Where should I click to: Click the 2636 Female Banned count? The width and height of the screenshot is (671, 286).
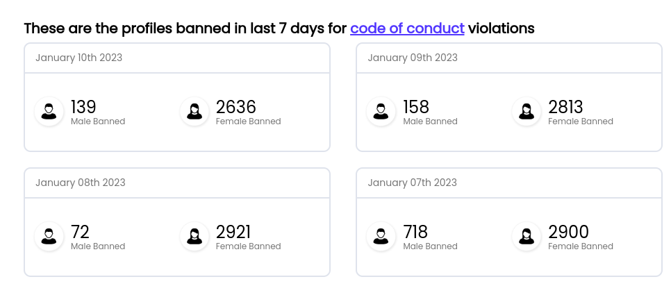click(x=236, y=107)
